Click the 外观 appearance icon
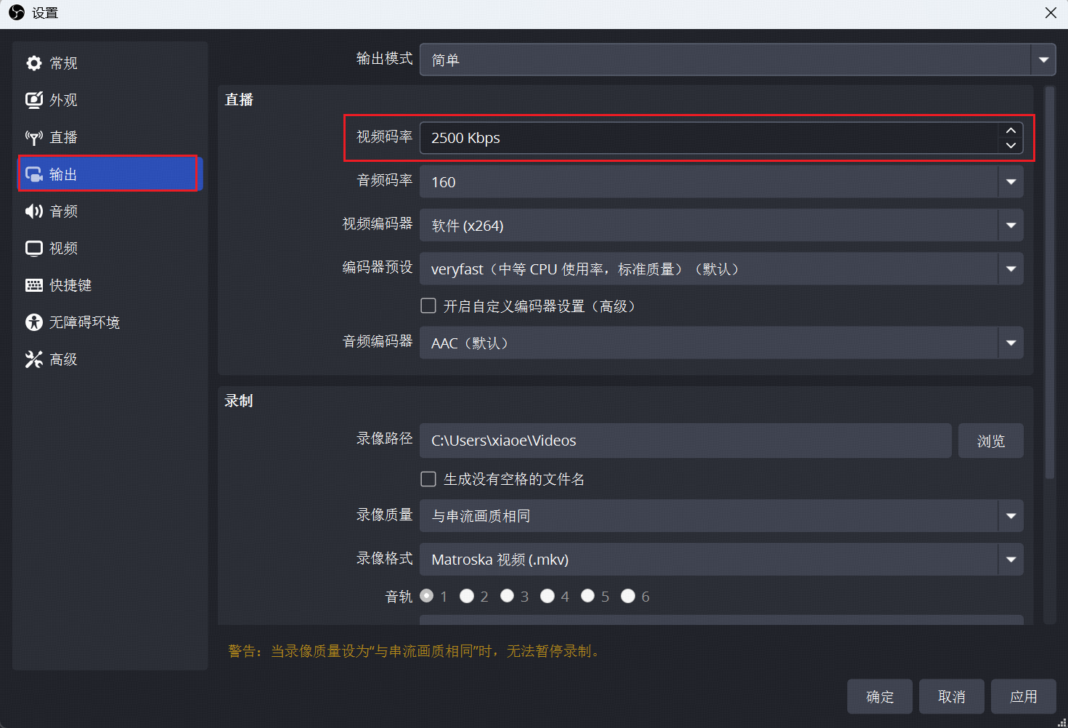This screenshot has width=1068, height=728. tap(34, 100)
